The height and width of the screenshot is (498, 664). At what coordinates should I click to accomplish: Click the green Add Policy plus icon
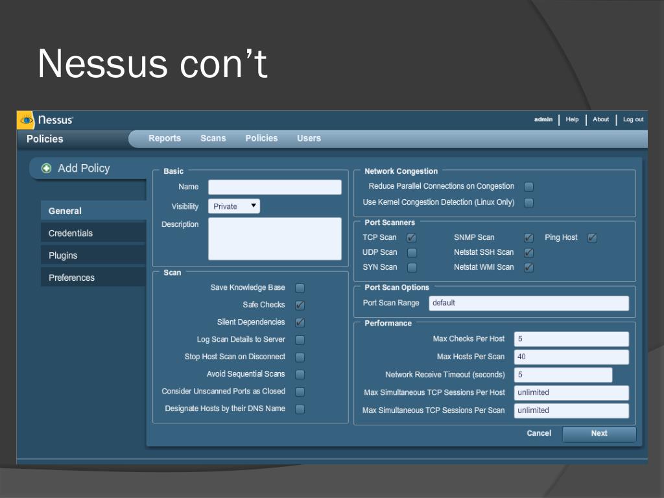(x=47, y=169)
